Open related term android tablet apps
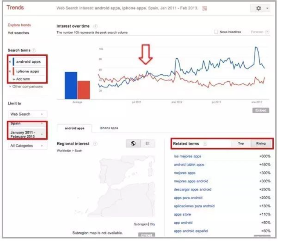The image size is (291, 241). (x=189, y=165)
